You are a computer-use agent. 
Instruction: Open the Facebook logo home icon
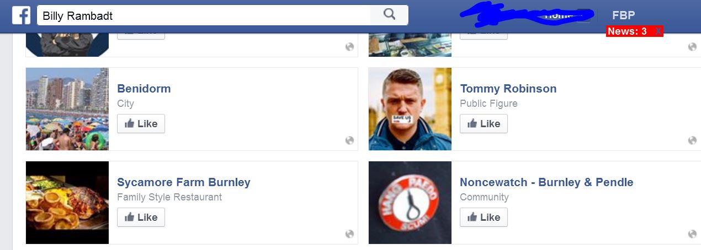(21, 15)
